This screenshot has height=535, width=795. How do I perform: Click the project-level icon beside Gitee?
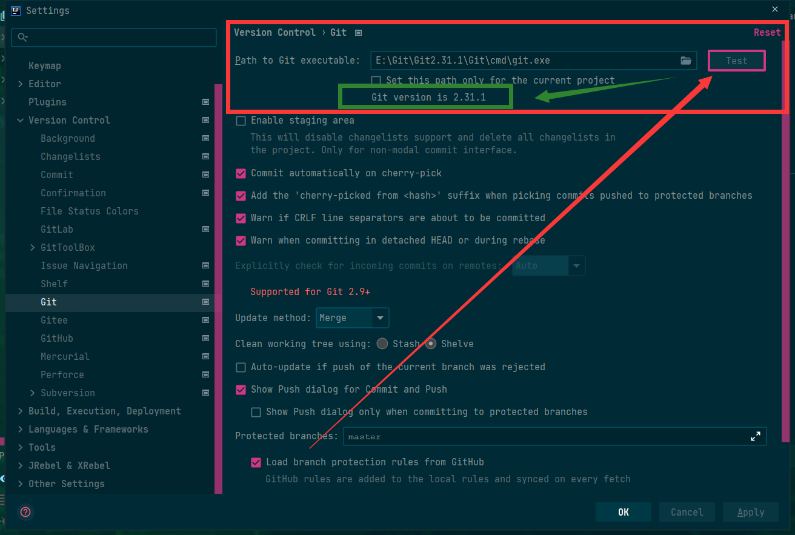206,320
